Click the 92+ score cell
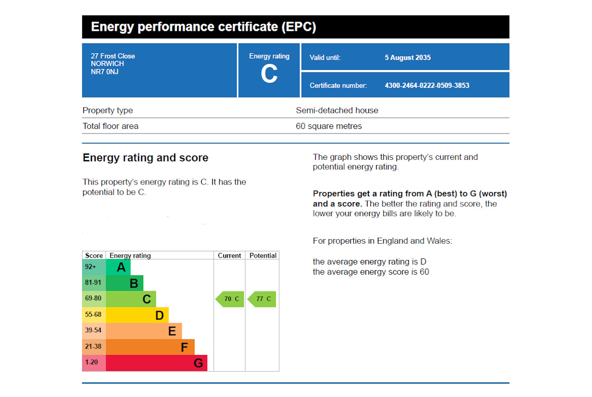This screenshot has height=397, width=592. click(94, 267)
